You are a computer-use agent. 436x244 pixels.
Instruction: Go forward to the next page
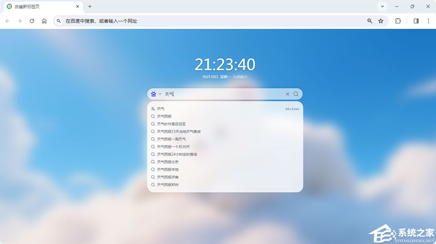point(19,21)
